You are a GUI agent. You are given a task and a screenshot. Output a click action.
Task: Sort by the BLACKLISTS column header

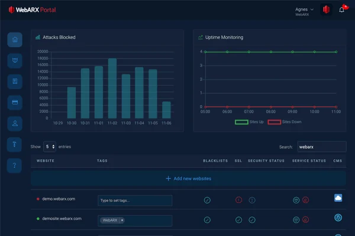click(x=215, y=161)
